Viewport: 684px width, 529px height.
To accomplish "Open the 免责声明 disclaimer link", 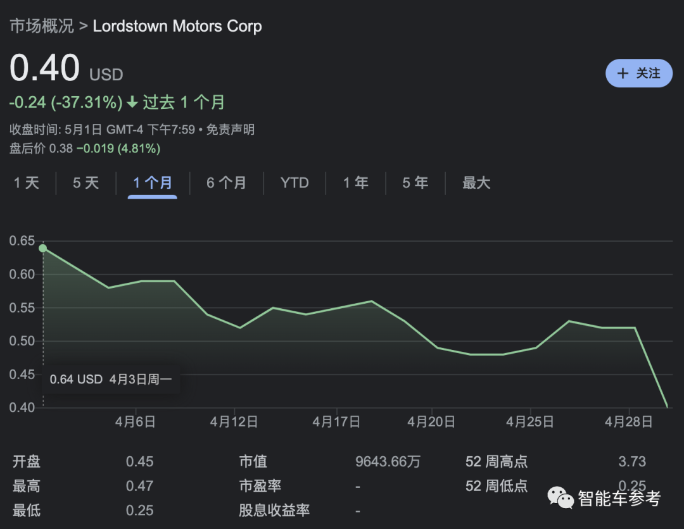I will (231, 130).
